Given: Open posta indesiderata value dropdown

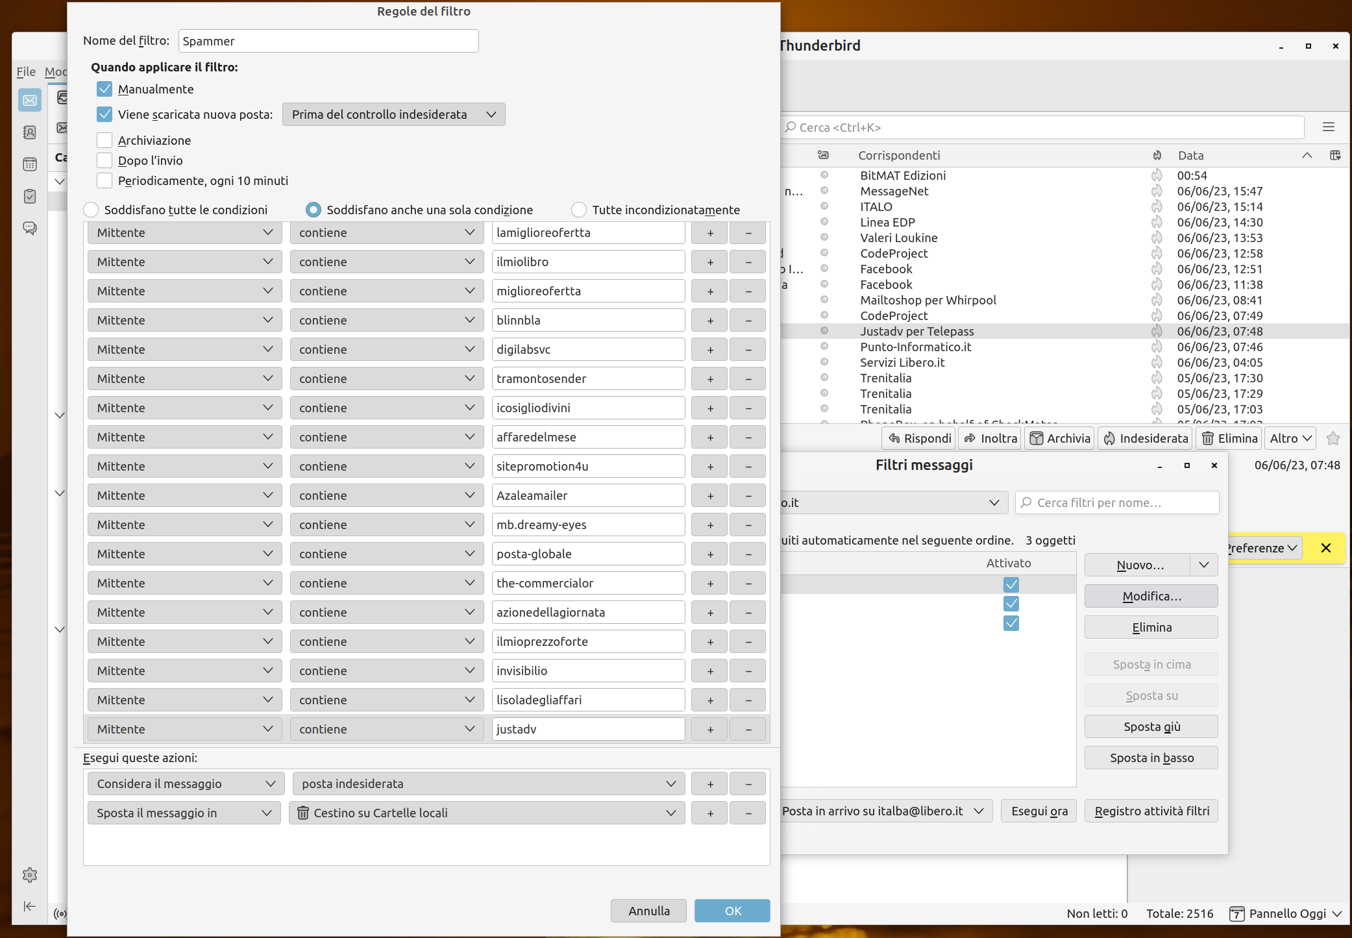Looking at the screenshot, I should (489, 784).
